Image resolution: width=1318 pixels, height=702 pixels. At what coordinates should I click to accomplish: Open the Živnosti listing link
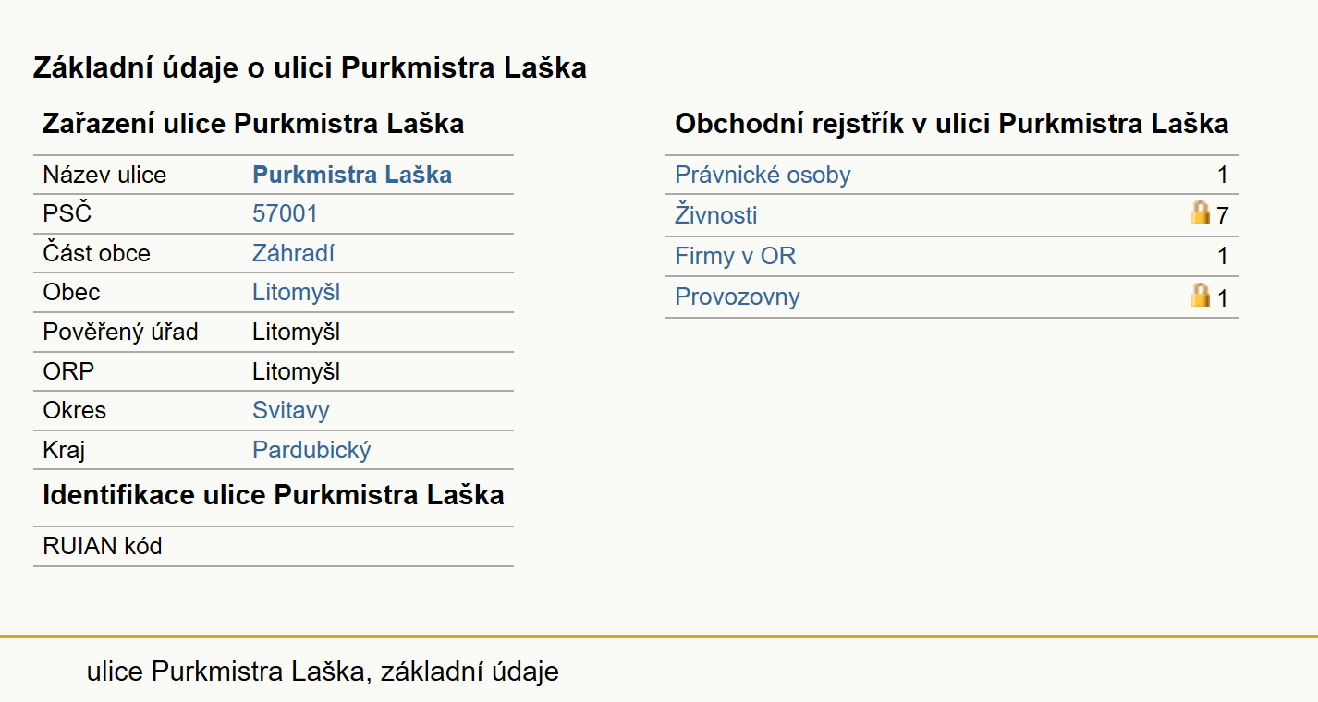716,215
